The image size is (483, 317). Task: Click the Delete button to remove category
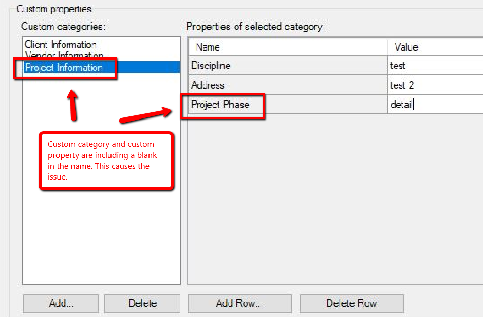coord(142,304)
